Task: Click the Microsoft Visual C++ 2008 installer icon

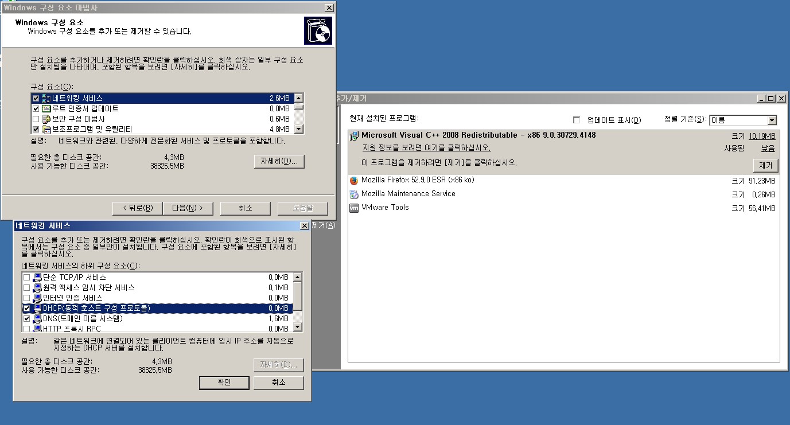Action: pos(354,136)
